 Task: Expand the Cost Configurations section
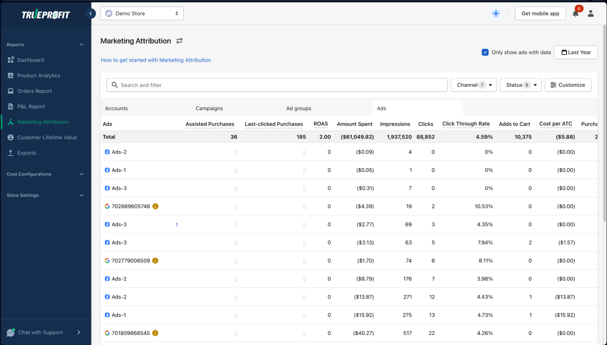(x=81, y=174)
